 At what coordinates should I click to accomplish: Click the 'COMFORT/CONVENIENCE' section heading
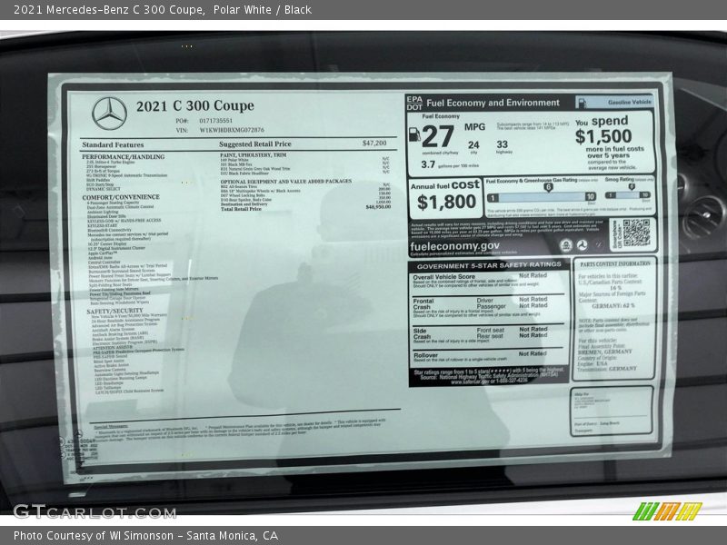pyautogui.click(x=121, y=197)
